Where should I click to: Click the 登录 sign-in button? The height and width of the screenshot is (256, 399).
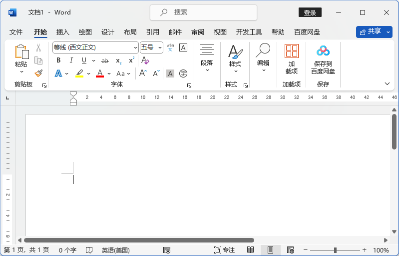pyautogui.click(x=310, y=12)
